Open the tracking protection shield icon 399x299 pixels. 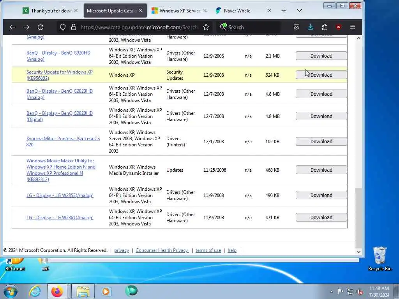[63, 27]
